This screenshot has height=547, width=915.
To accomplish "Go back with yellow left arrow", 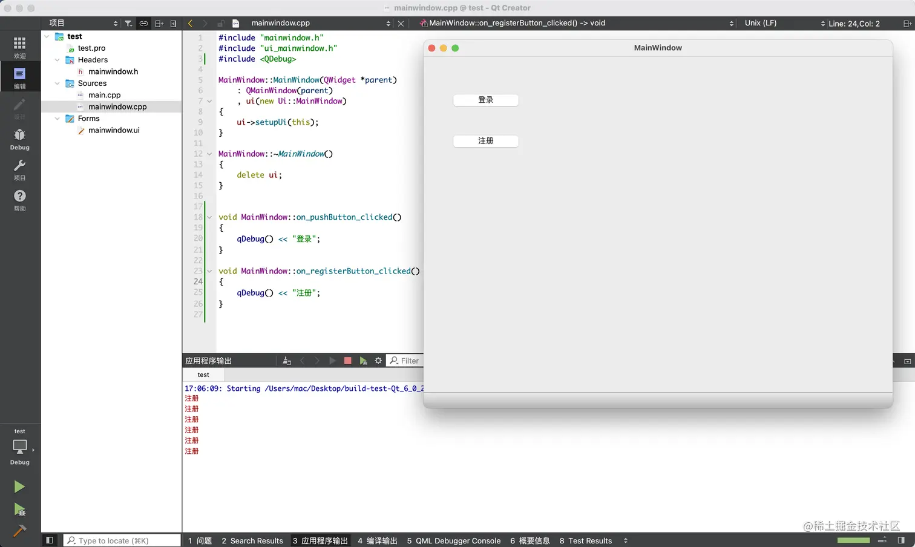I will click(x=190, y=23).
